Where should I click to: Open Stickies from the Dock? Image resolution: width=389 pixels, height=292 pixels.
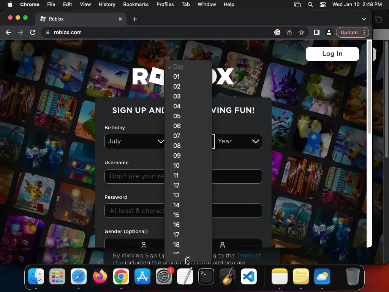pos(301,276)
